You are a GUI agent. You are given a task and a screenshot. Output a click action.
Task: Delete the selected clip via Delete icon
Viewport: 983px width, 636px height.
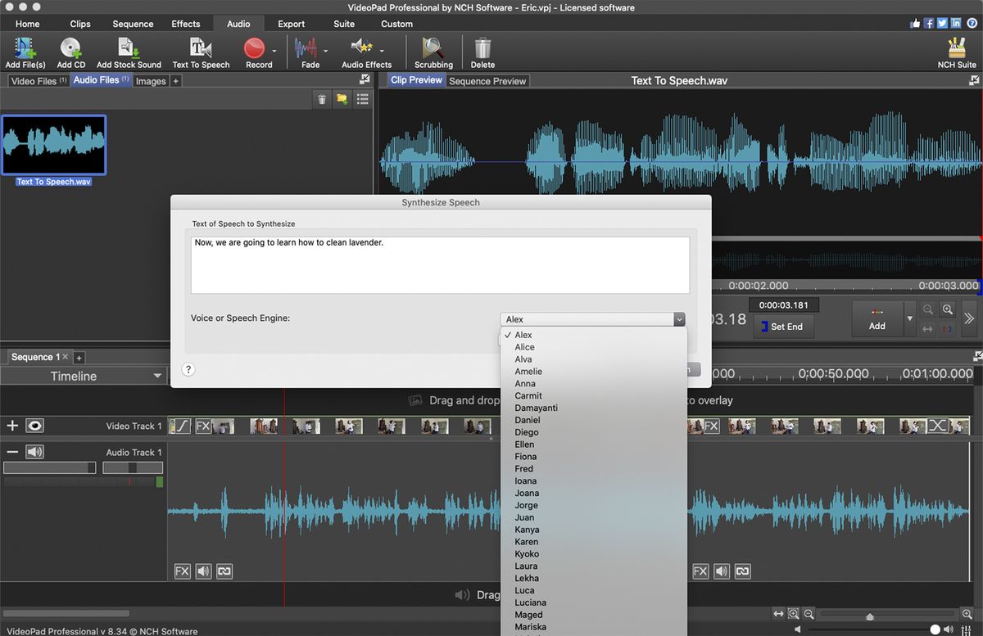(x=482, y=47)
